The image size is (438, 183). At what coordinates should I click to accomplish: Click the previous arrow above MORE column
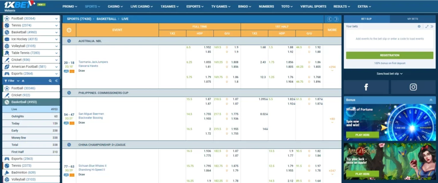329,19
